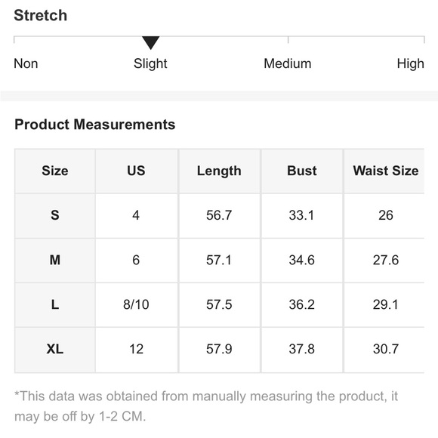Click the Waist Size column header
The image size is (438, 438).
[385, 171]
